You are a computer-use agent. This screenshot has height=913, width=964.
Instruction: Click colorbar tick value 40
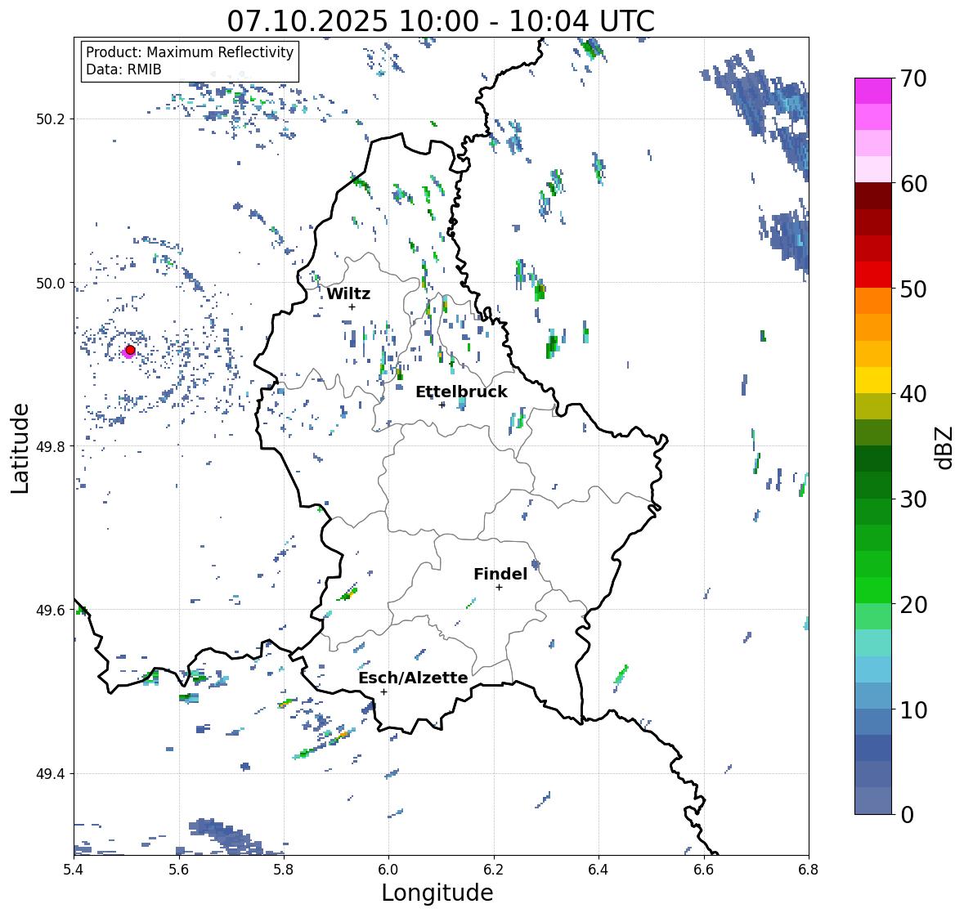coord(913,394)
